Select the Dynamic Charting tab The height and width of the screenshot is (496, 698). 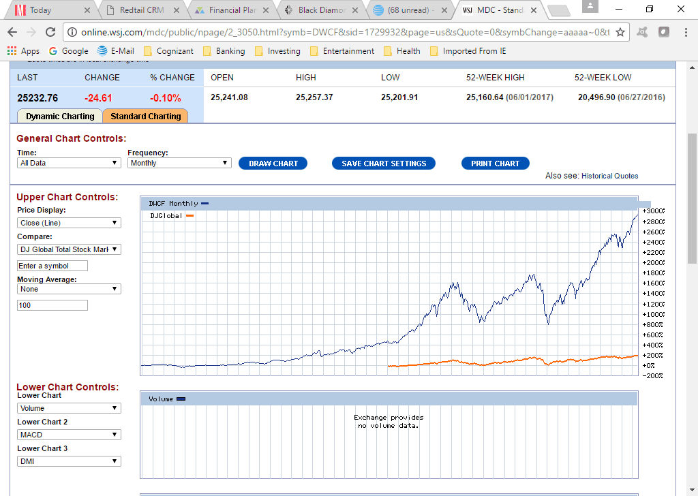60,116
